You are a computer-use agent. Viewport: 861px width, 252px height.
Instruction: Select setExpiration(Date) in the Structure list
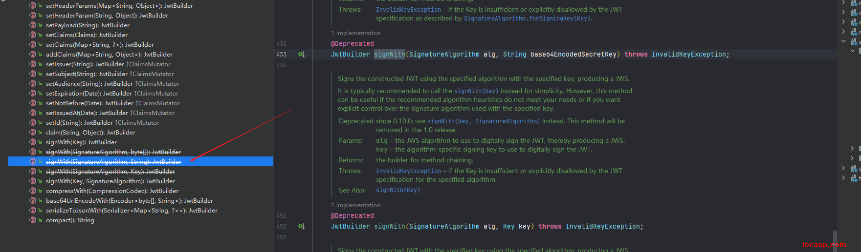tap(112, 93)
